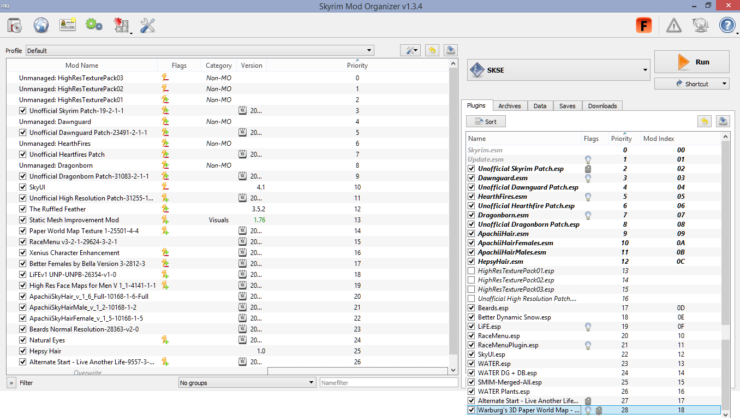The height and width of the screenshot is (420, 740).
Task: Expand the SKSE executable dropdown
Action: click(x=559, y=70)
